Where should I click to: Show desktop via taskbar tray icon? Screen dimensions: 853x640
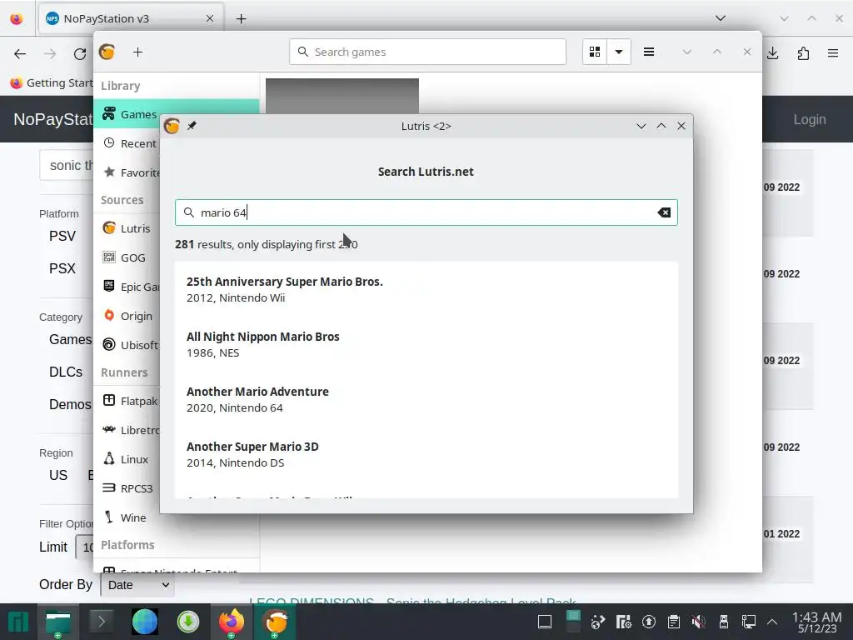click(x=545, y=622)
